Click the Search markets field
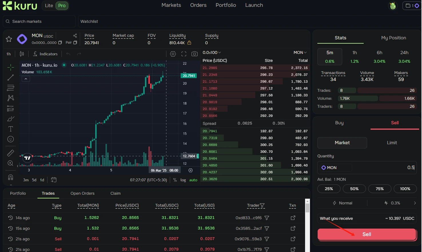 click(x=39, y=21)
